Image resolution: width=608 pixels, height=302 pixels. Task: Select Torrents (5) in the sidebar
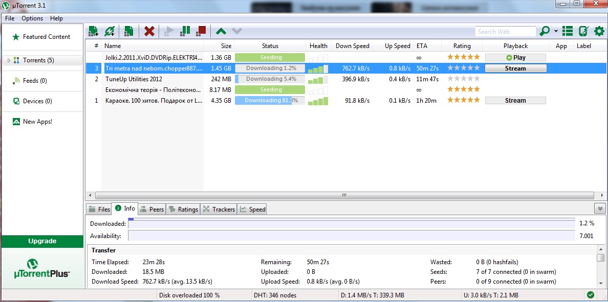click(x=43, y=60)
